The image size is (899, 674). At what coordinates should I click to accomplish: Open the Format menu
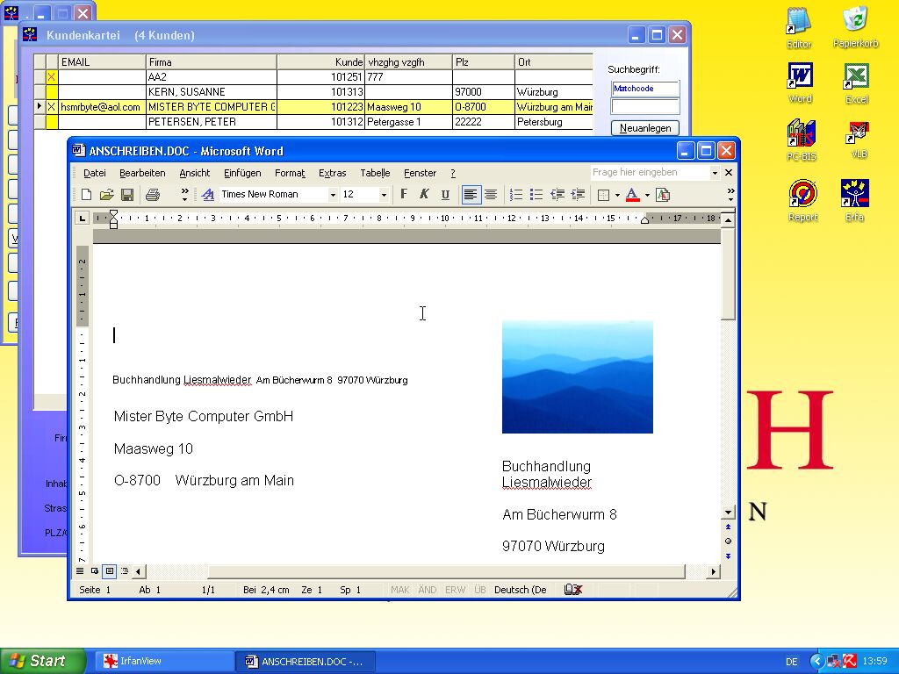(x=290, y=173)
